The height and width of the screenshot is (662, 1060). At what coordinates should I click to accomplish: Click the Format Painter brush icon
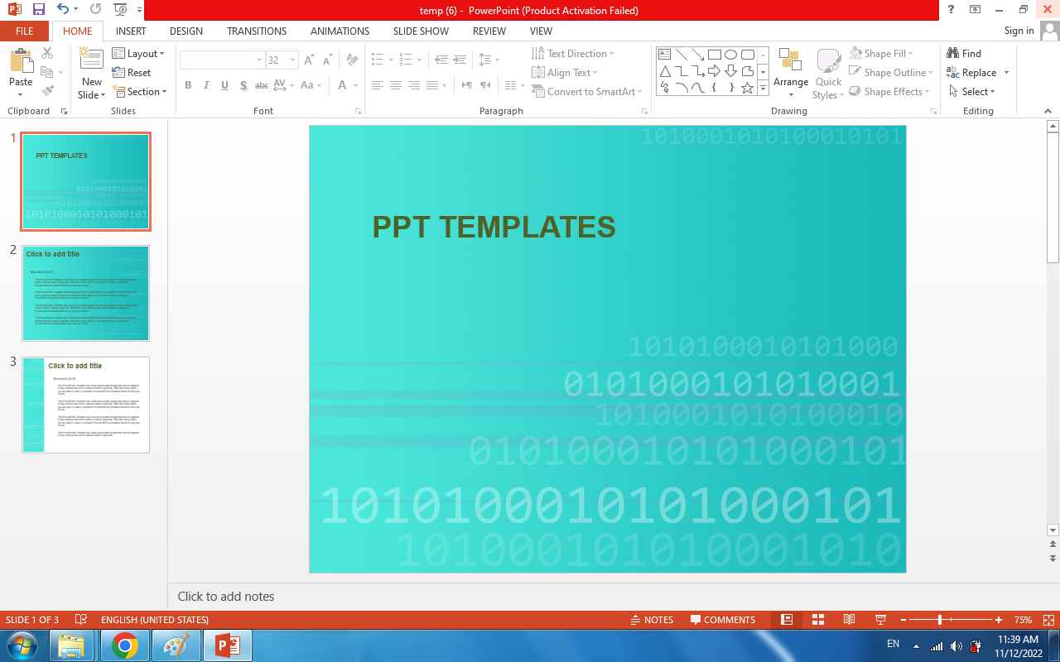click(x=47, y=91)
